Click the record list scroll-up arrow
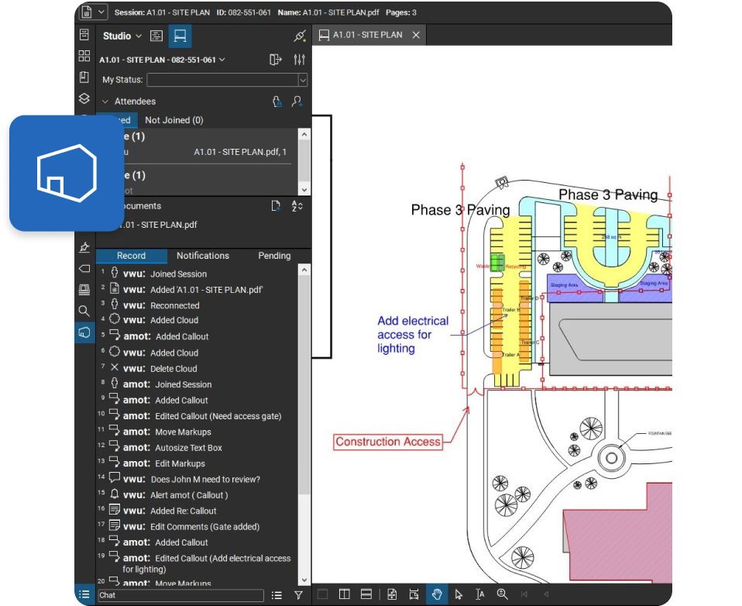 (304, 270)
